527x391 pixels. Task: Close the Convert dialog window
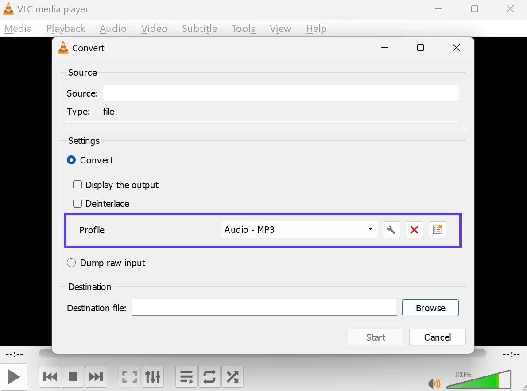456,48
